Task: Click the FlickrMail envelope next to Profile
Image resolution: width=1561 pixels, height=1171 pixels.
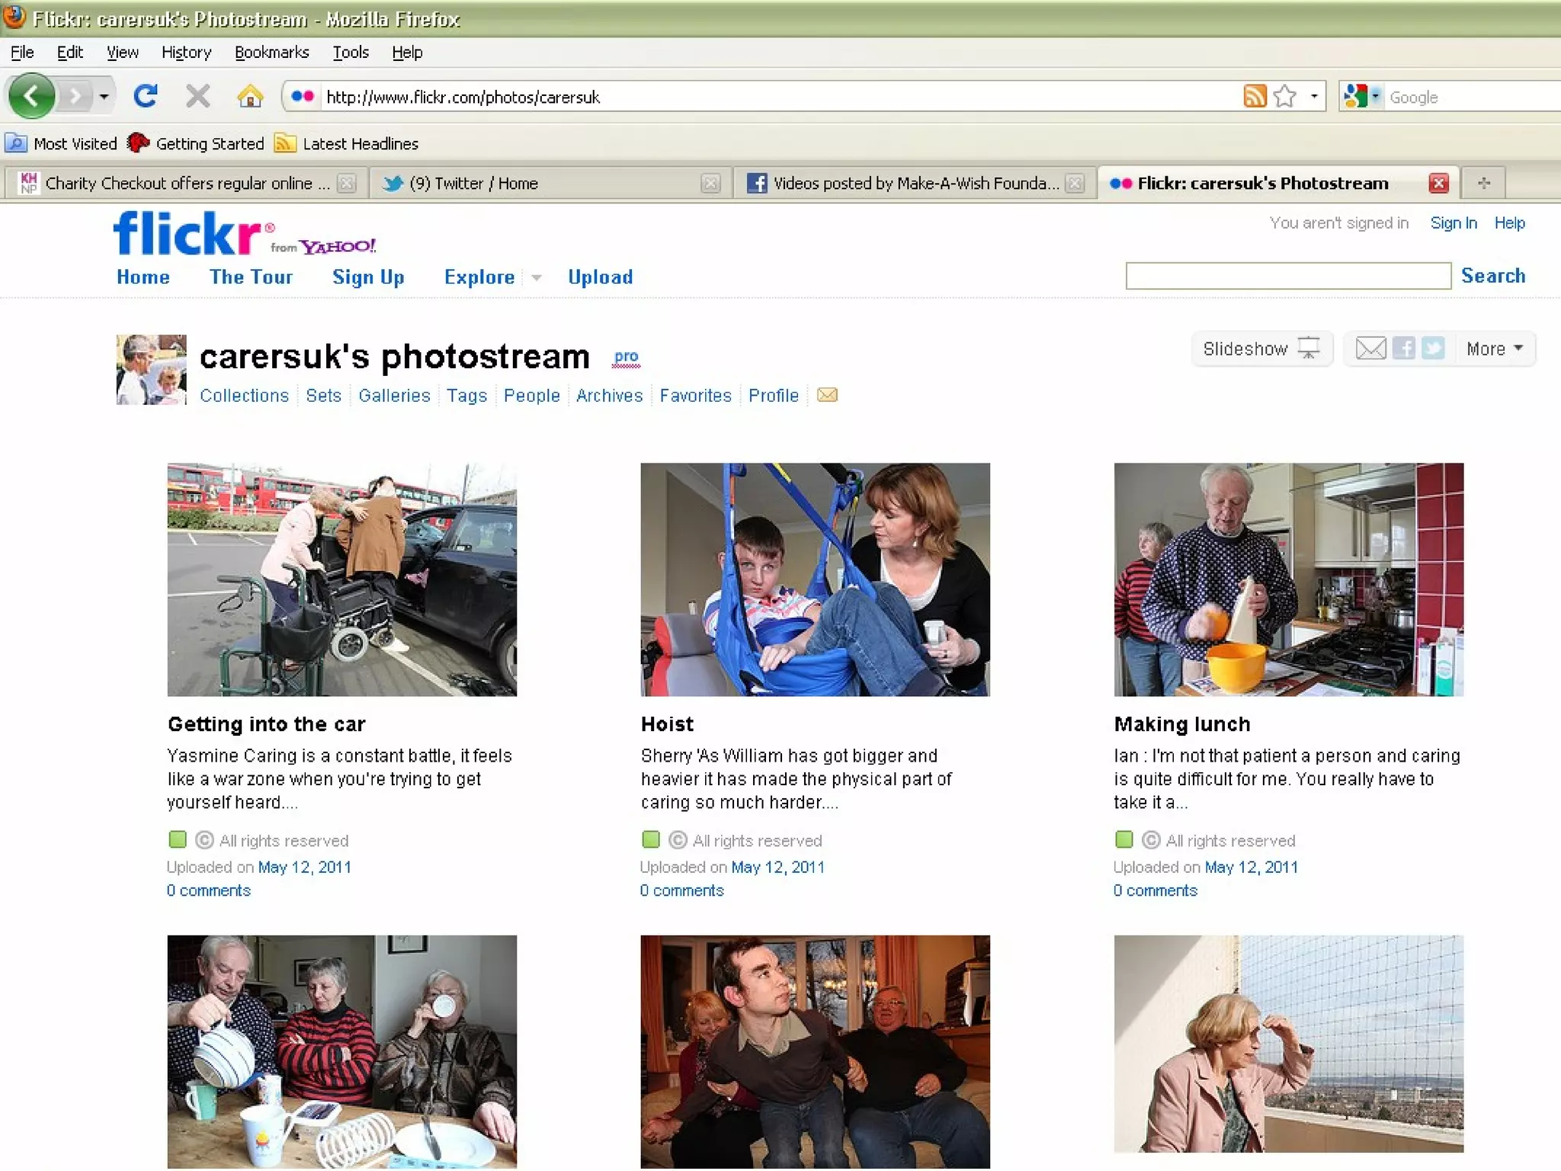Action: pos(827,395)
